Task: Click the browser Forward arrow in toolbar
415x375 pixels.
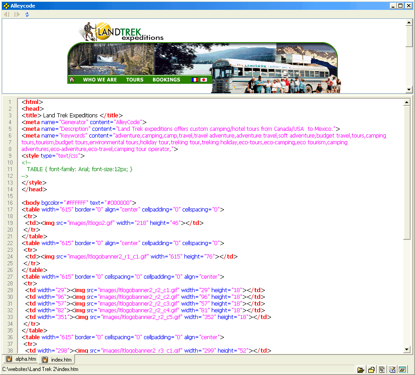Action: [17, 14]
